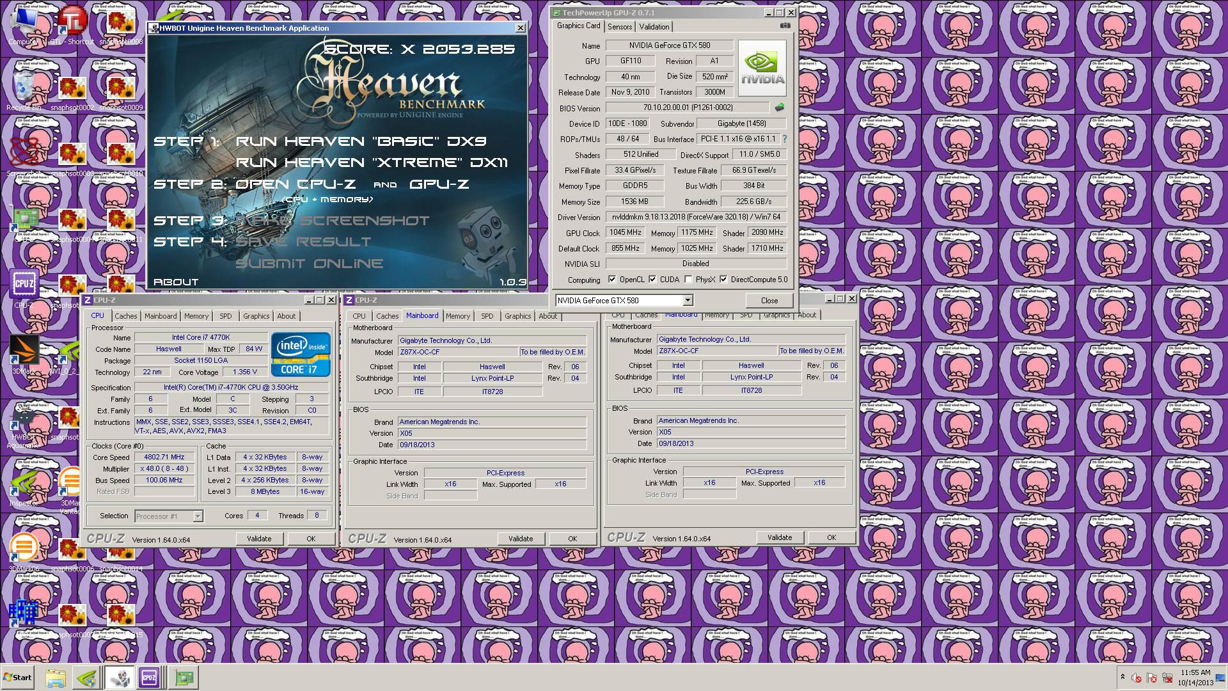This screenshot has height=691, width=1228.
Task: Toggle the PhysX checkbox in GPU-Z
Action: click(x=688, y=280)
